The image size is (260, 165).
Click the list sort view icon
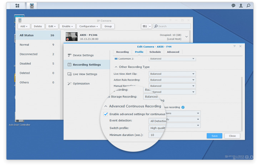click(145, 26)
